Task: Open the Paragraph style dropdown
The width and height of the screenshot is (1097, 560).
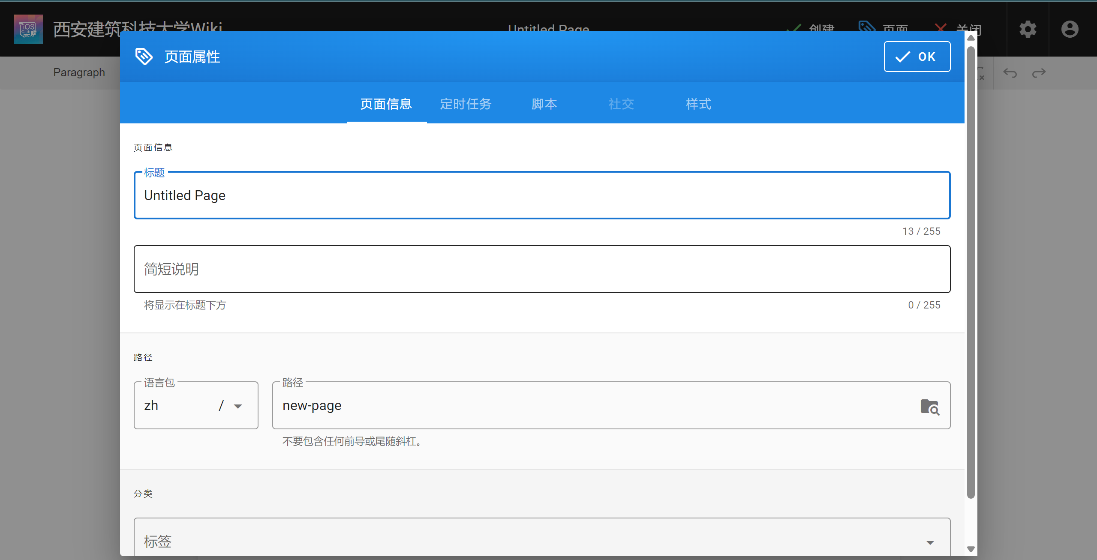Action: (x=79, y=72)
